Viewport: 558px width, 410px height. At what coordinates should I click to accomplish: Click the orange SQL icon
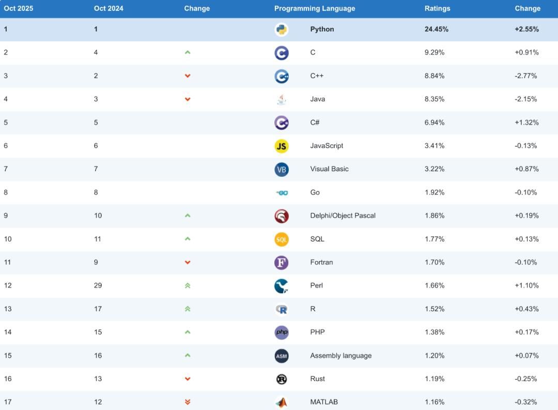tap(281, 239)
